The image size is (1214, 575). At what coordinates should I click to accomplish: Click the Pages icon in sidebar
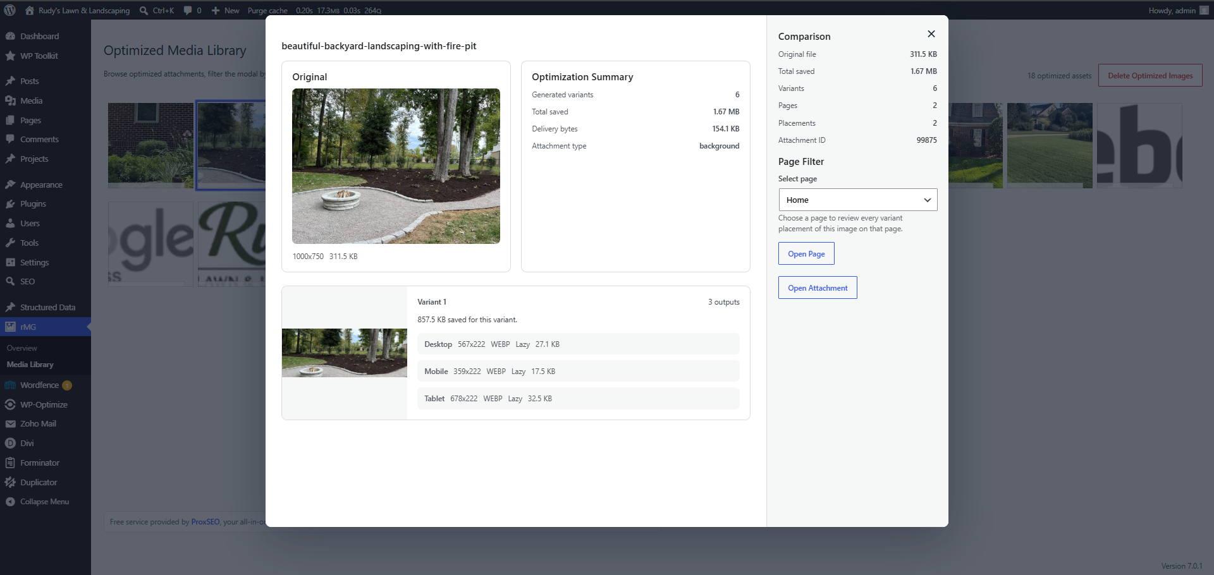[x=10, y=120]
